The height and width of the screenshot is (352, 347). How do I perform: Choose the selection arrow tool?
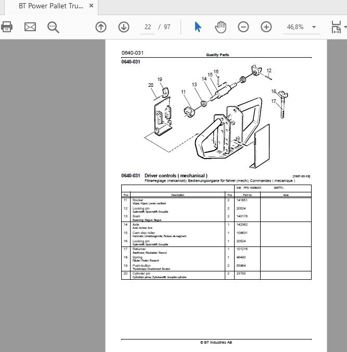pyautogui.click(x=198, y=27)
